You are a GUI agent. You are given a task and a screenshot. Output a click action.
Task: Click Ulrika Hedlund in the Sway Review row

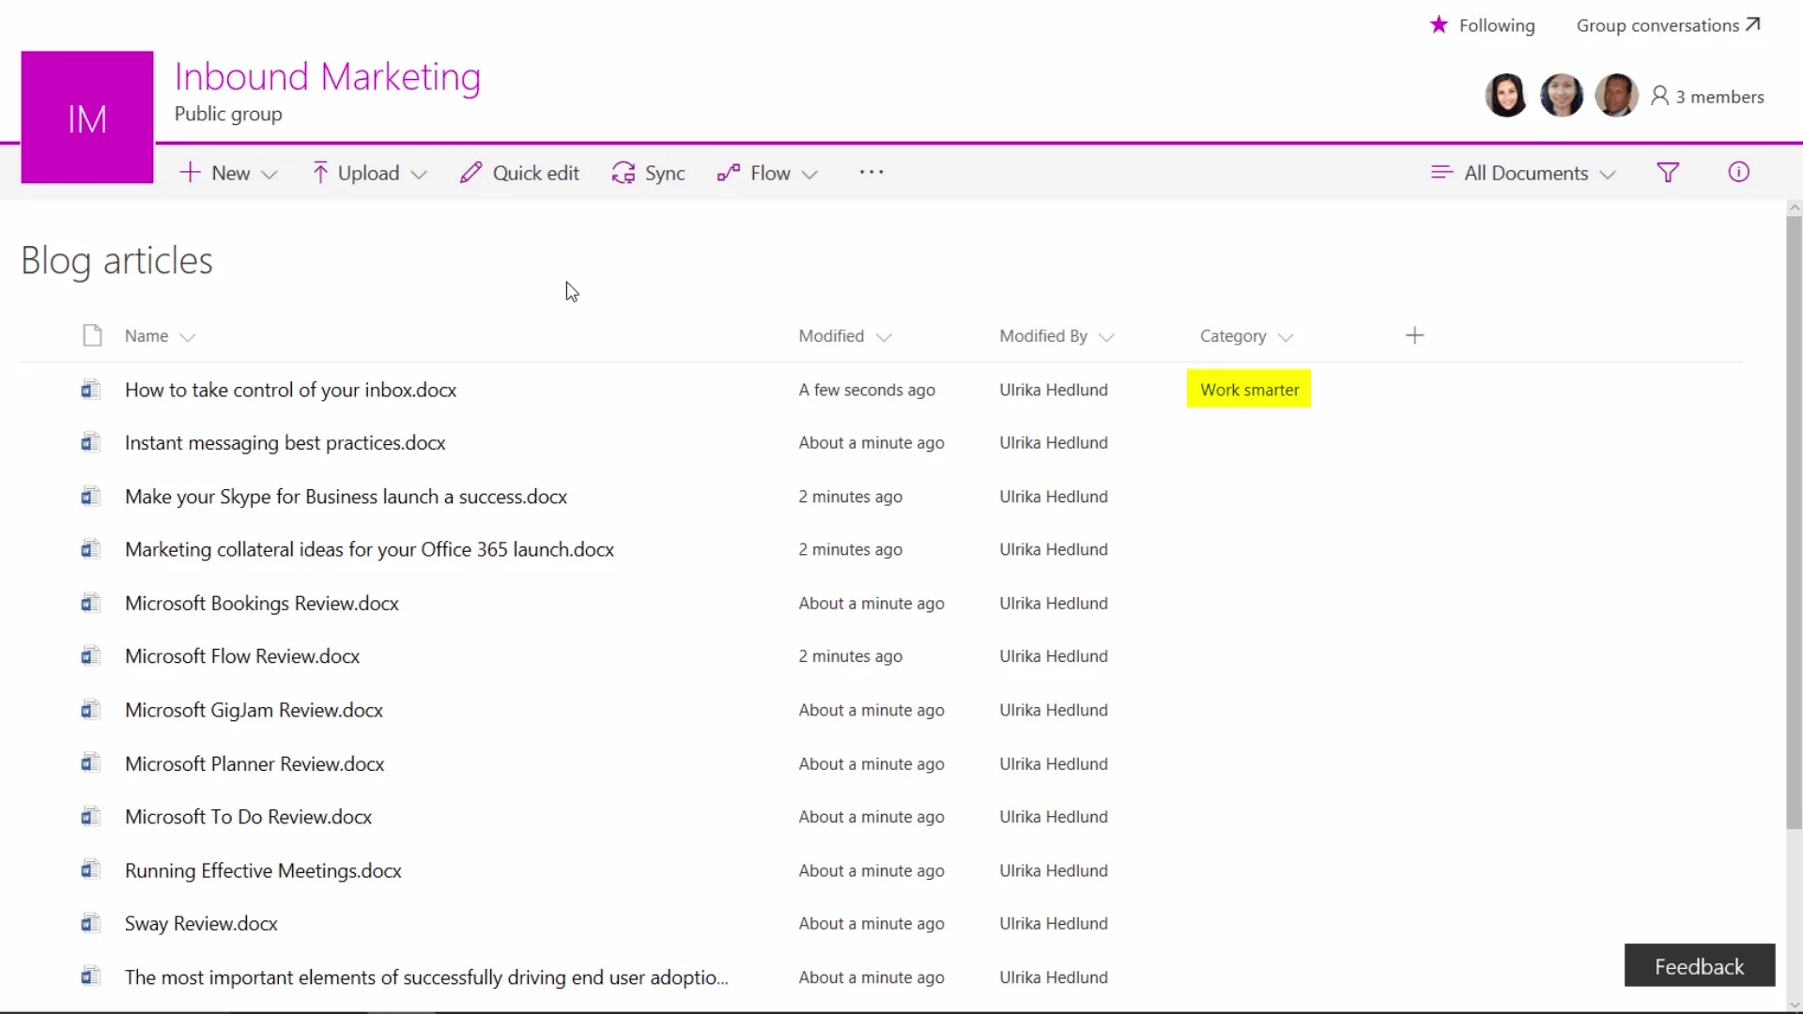[x=1054, y=923]
